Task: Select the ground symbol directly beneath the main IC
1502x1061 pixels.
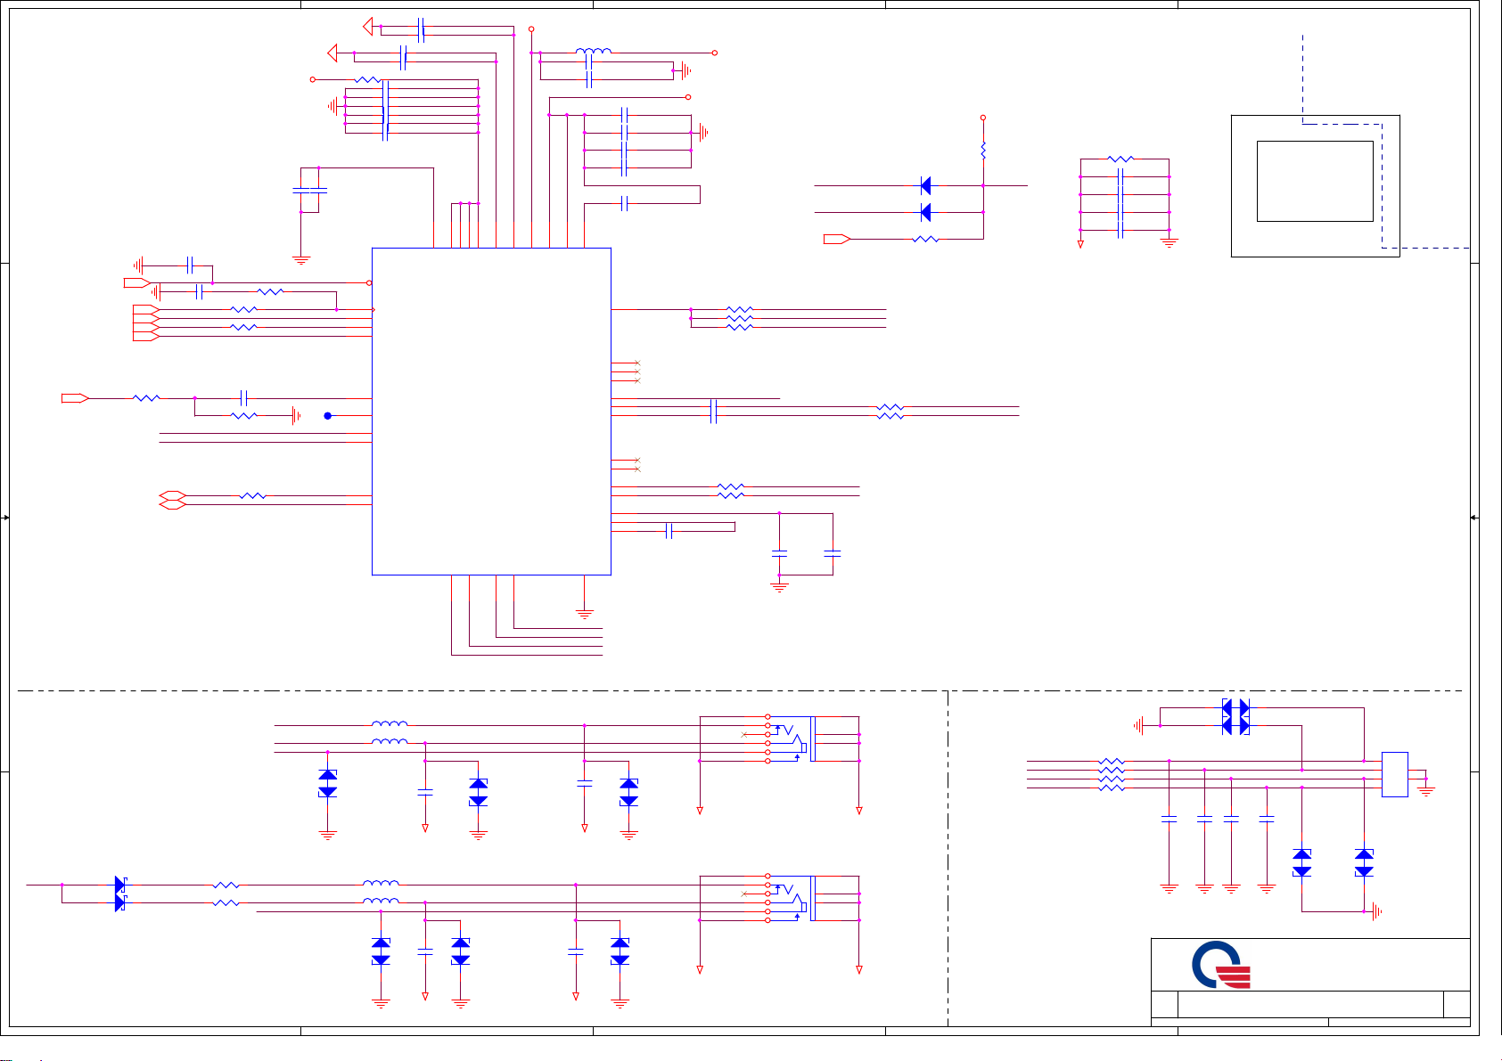Action: pos(585,613)
